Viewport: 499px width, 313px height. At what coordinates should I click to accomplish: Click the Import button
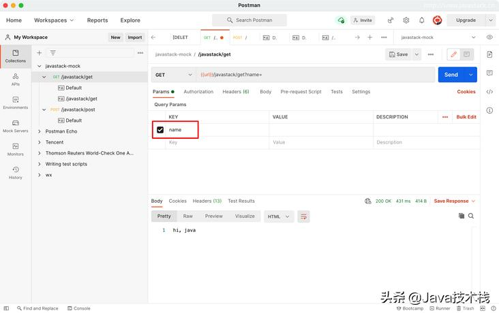click(134, 37)
